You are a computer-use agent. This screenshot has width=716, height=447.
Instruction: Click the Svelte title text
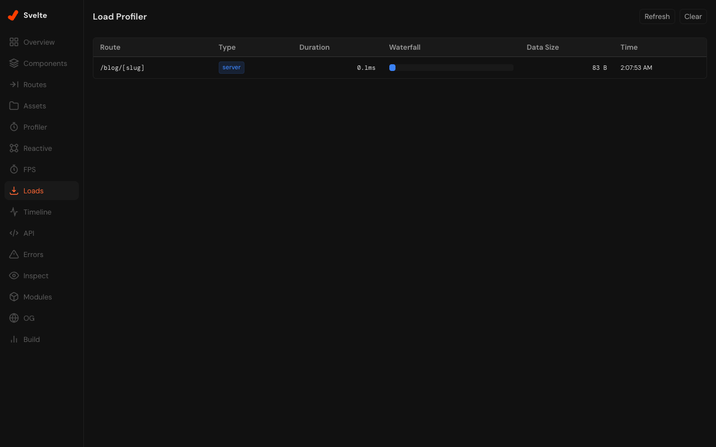coord(35,16)
